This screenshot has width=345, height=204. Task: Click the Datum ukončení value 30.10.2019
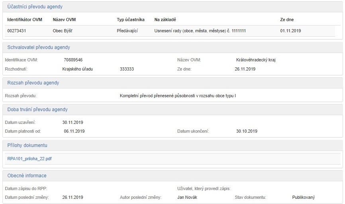247,131
